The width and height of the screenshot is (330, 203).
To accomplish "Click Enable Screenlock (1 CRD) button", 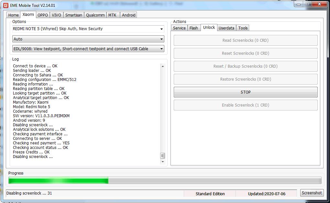I will point(245,105).
